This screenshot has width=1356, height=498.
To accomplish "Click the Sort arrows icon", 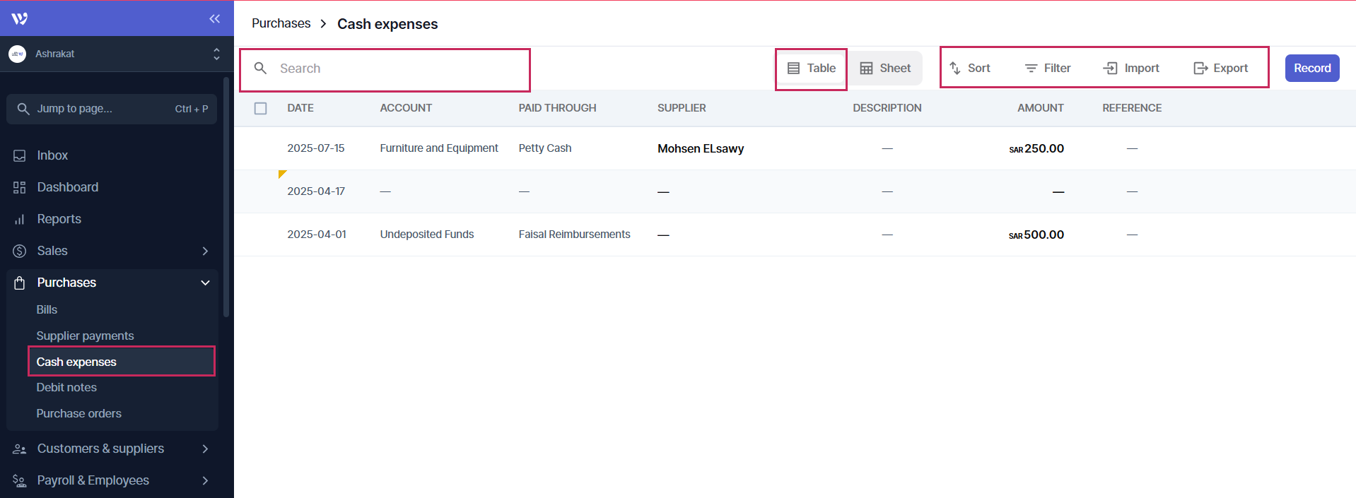I will 955,69.
